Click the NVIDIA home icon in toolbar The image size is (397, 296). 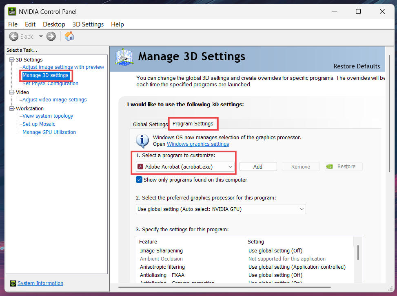point(69,36)
